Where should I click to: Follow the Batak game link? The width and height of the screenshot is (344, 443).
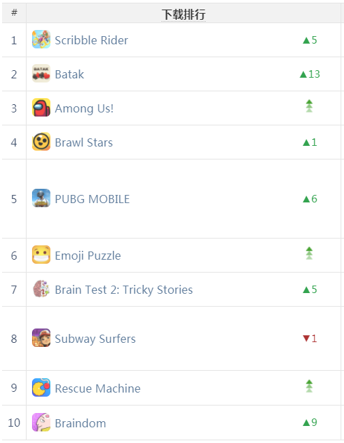(x=69, y=74)
